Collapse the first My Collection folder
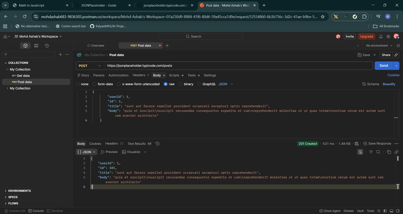Screen dimensions: 403x214 pyautogui.click(x=8, y=69)
